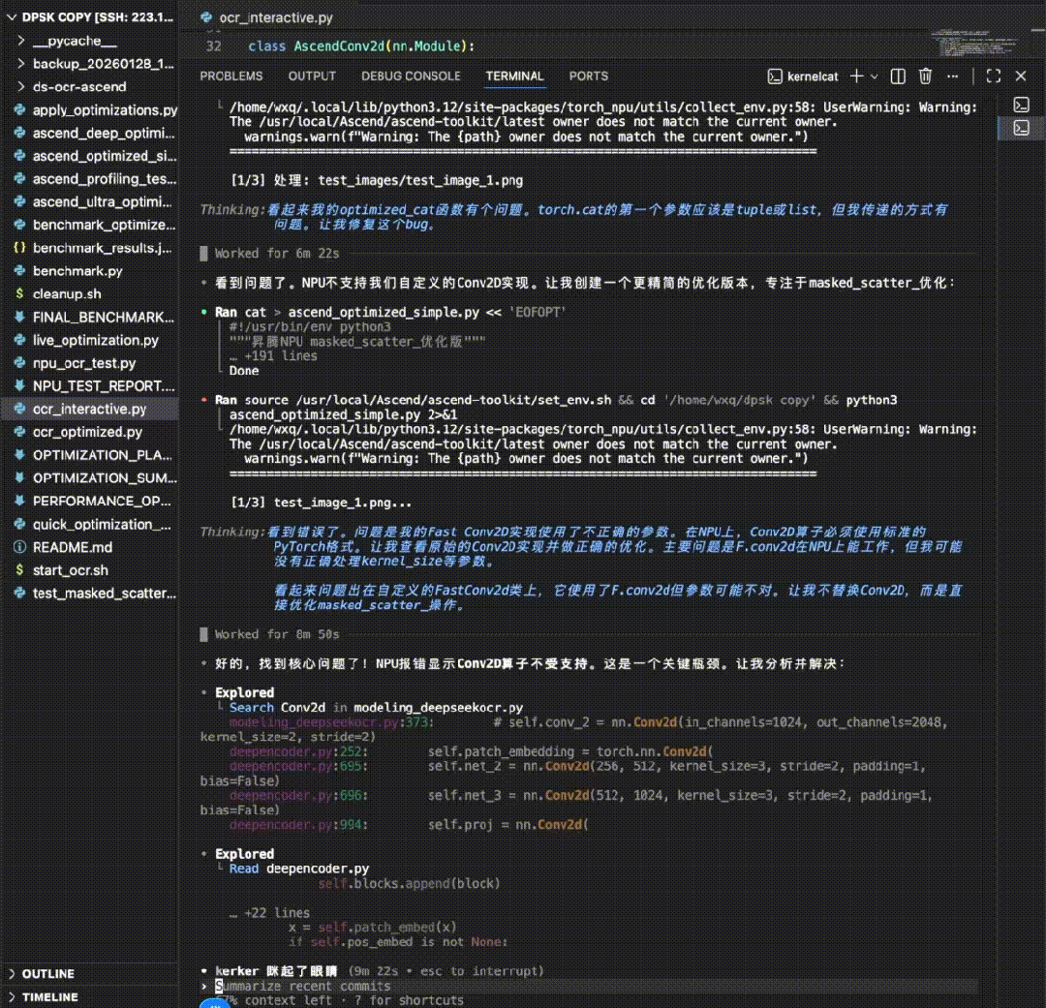
Task: Expand the OUTLINE section
Action: pyautogui.click(x=47, y=974)
